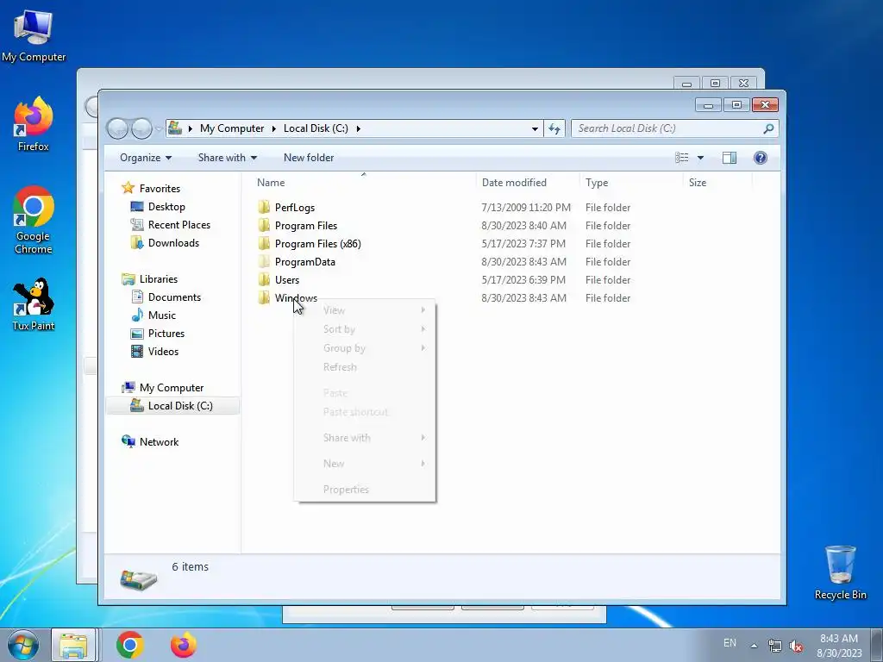Launch Chrome from the taskbar

[x=130, y=645]
